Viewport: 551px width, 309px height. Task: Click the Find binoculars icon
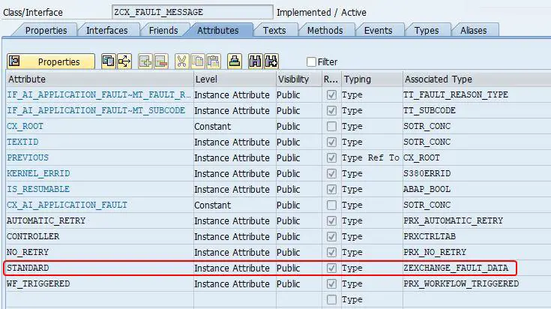tap(255, 61)
